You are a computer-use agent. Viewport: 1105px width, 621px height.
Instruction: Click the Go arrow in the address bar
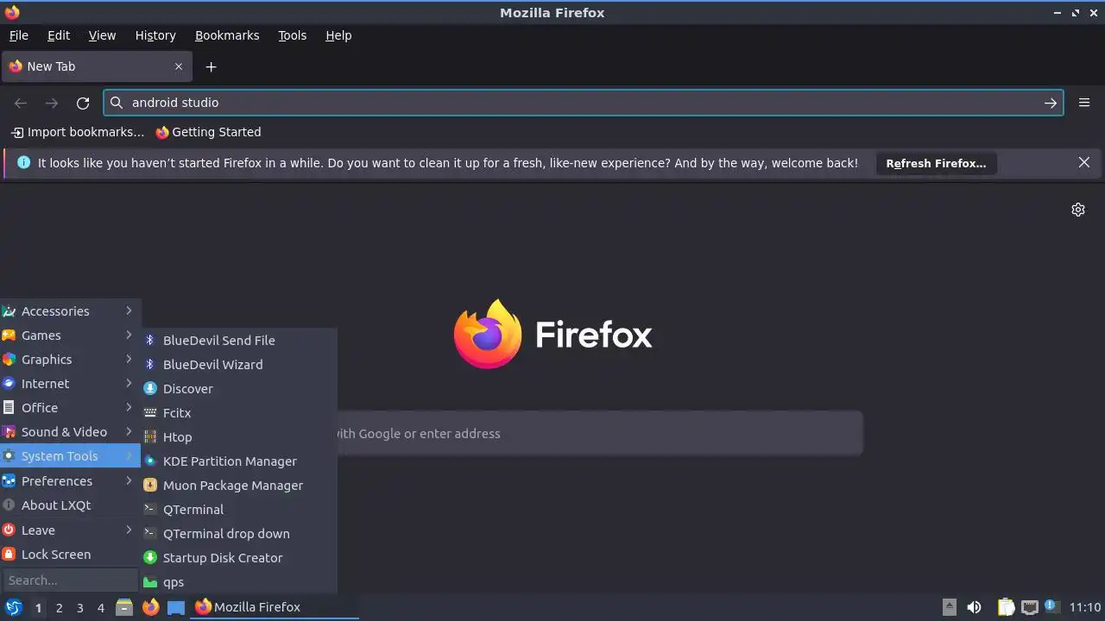point(1050,103)
